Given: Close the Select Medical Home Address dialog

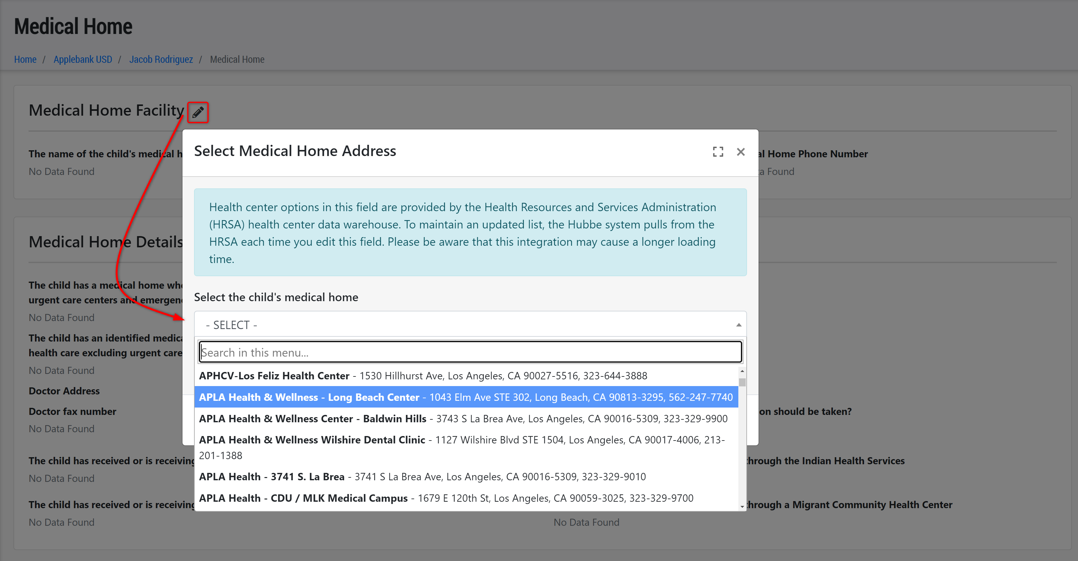Looking at the screenshot, I should coord(740,152).
